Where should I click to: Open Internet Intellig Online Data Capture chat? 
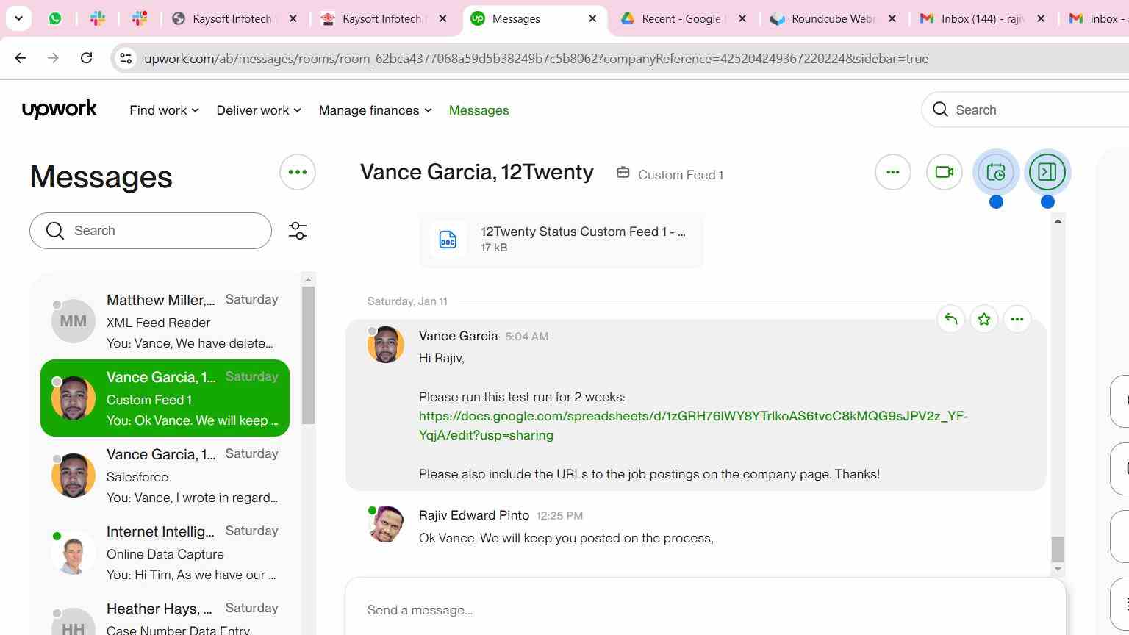click(x=165, y=553)
